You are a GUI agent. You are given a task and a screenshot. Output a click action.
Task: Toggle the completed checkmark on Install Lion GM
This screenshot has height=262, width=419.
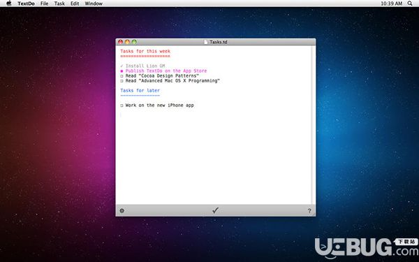coord(122,66)
